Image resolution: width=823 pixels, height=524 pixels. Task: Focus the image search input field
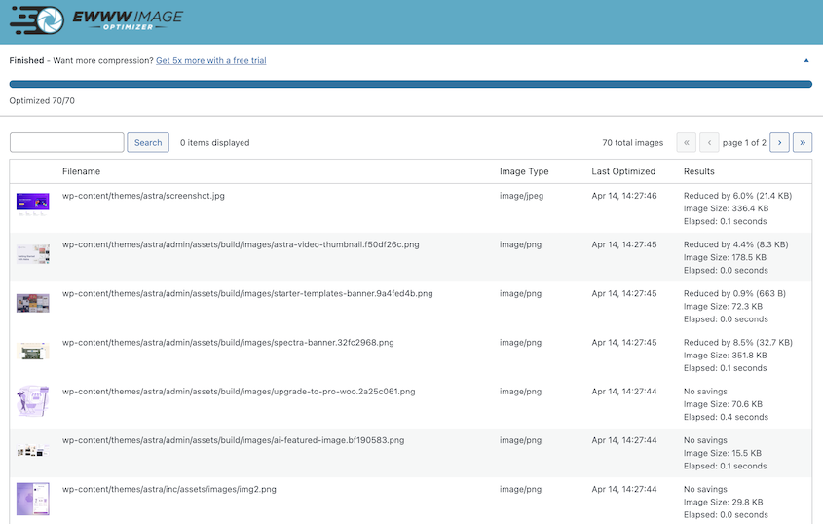point(66,143)
